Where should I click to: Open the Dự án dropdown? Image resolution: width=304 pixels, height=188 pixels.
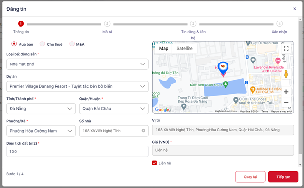77,86
